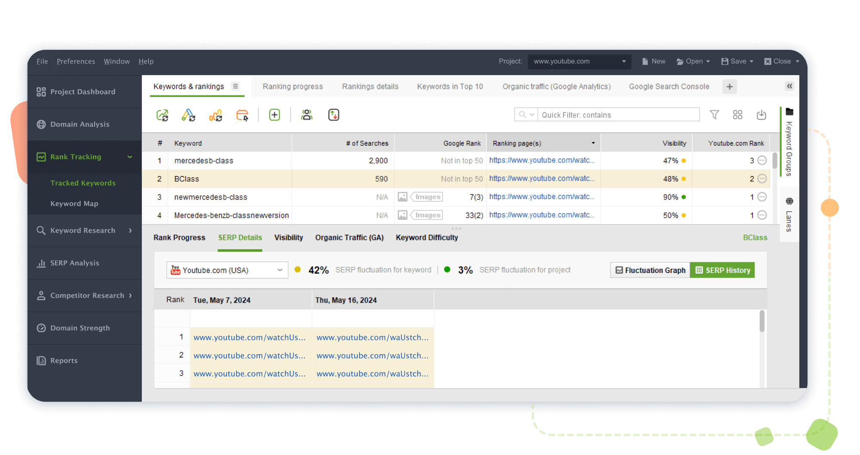Click the orange visibility dot for mercedesb-class

click(x=684, y=161)
